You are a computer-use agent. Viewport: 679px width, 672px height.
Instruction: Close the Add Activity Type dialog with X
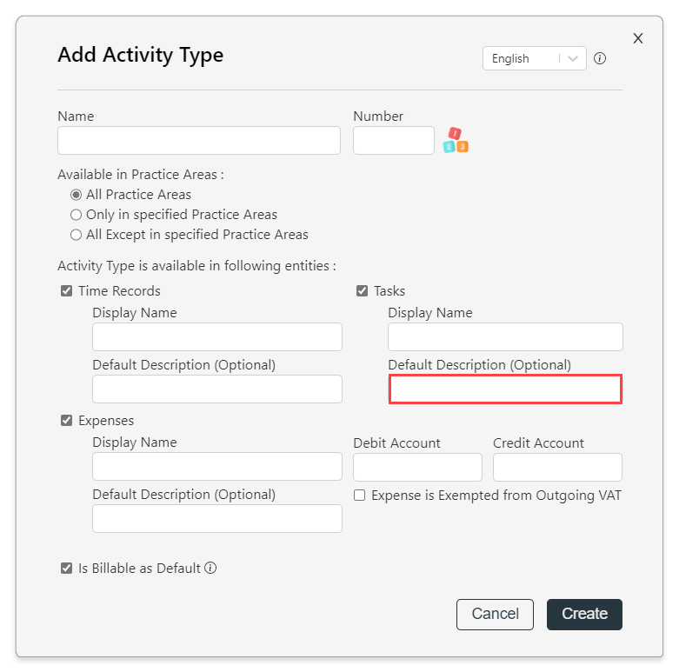[638, 38]
